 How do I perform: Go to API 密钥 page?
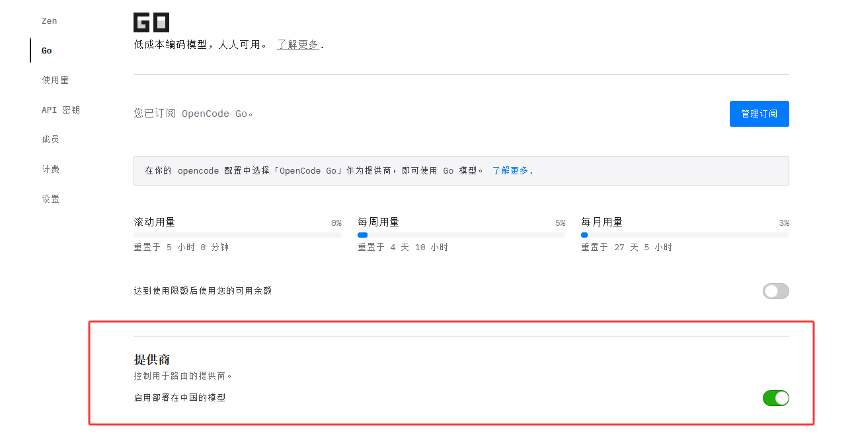coord(61,110)
